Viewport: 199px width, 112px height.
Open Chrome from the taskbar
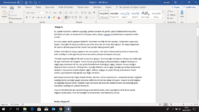tap(60, 109)
